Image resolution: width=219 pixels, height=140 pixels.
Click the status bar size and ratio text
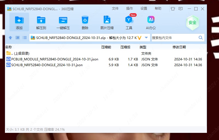pyautogui.click(x=35, y=130)
